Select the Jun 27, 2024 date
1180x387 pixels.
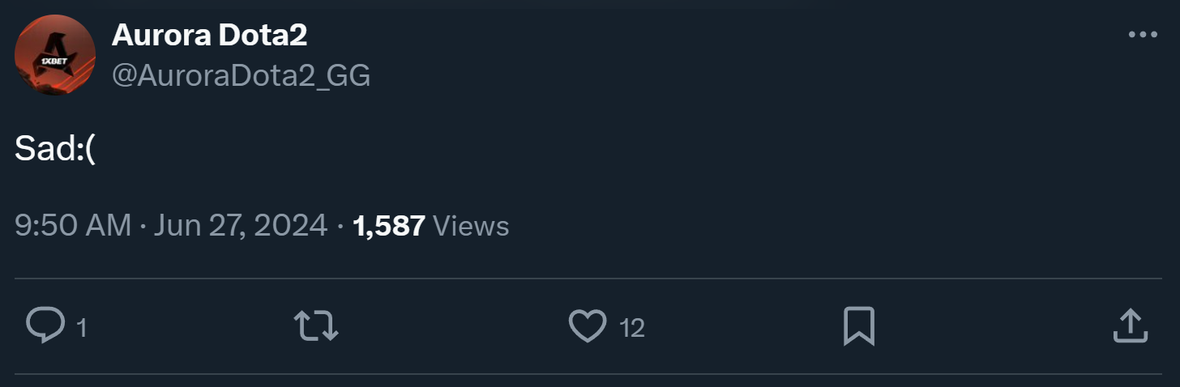pos(240,225)
